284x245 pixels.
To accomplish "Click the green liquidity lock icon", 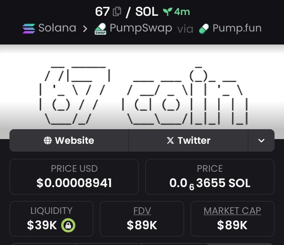I will tap(68, 225).
